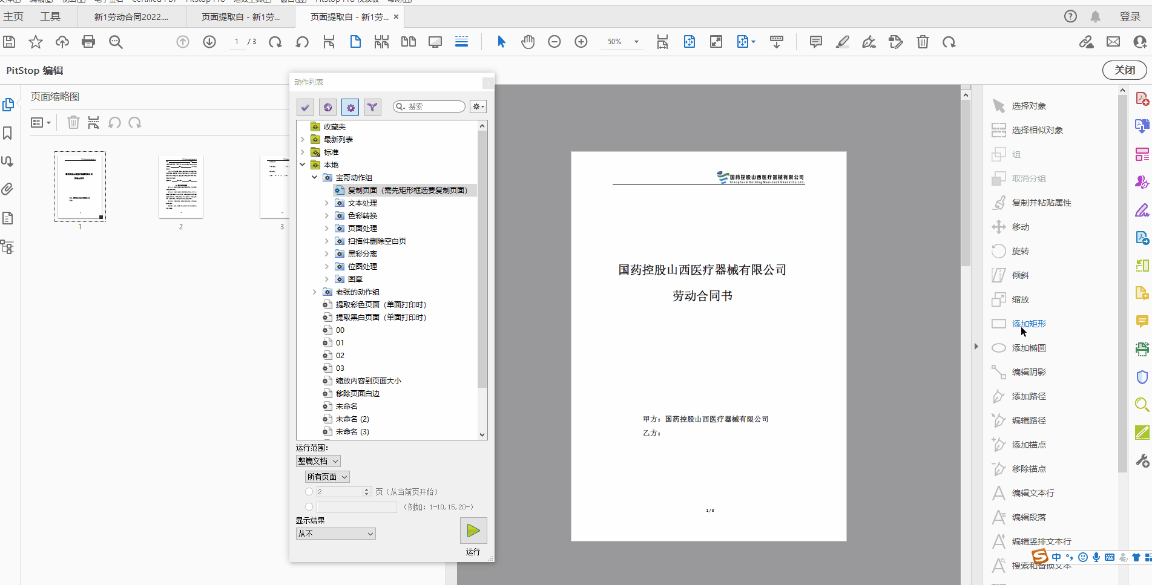Switch to tab 新1劳动合同2022
The height and width of the screenshot is (585, 1152).
click(x=130, y=17)
